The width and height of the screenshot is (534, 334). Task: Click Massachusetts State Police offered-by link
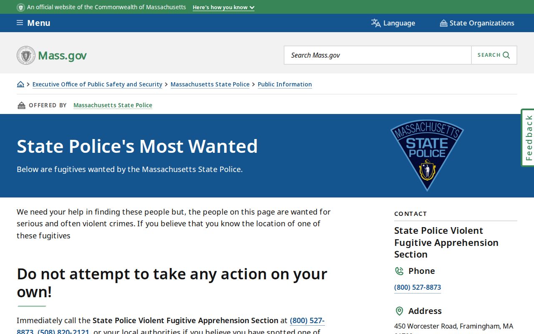(113, 105)
